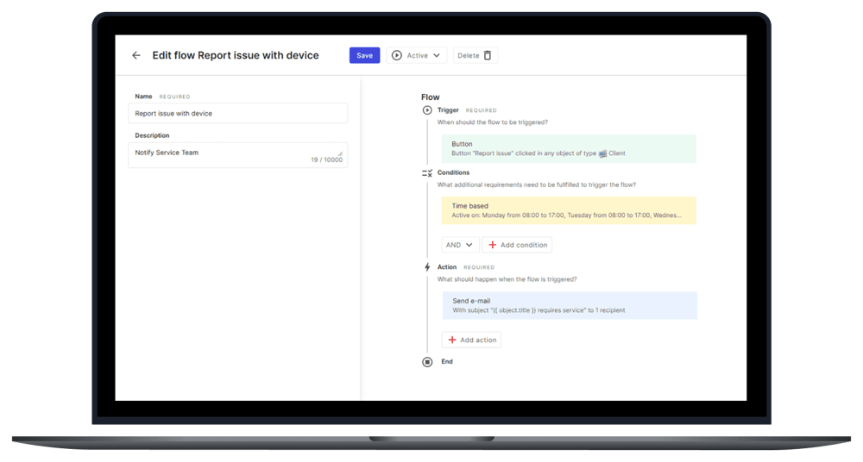Image resolution: width=863 pixels, height=462 pixels.
Task: Click the Flow section heading
Action: [431, 97]
